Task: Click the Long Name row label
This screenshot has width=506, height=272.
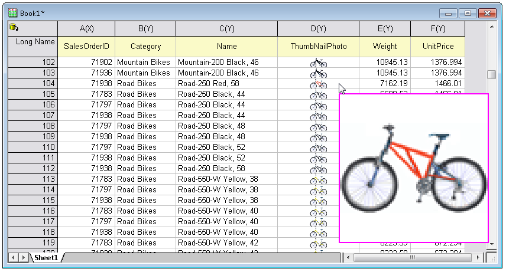Action: click(x=33, y=42)
